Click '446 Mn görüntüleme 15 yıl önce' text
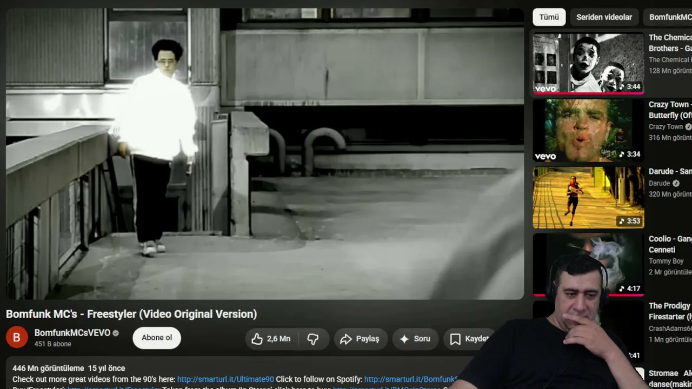 [69, 368]
